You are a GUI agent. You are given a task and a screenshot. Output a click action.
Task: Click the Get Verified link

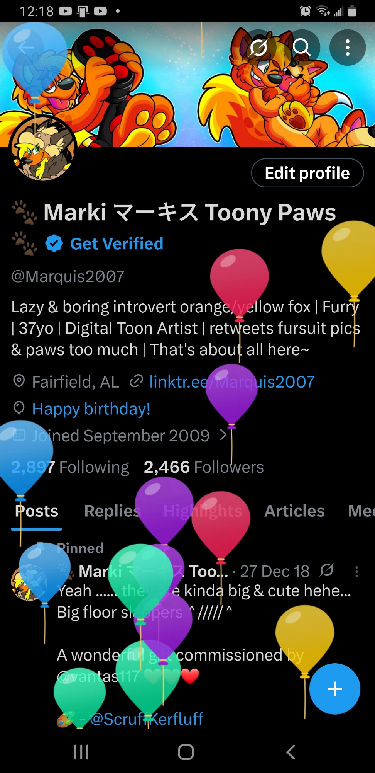click(117, 244)
